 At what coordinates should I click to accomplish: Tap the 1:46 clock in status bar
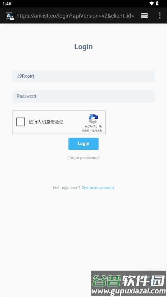(x=7, y=4)
